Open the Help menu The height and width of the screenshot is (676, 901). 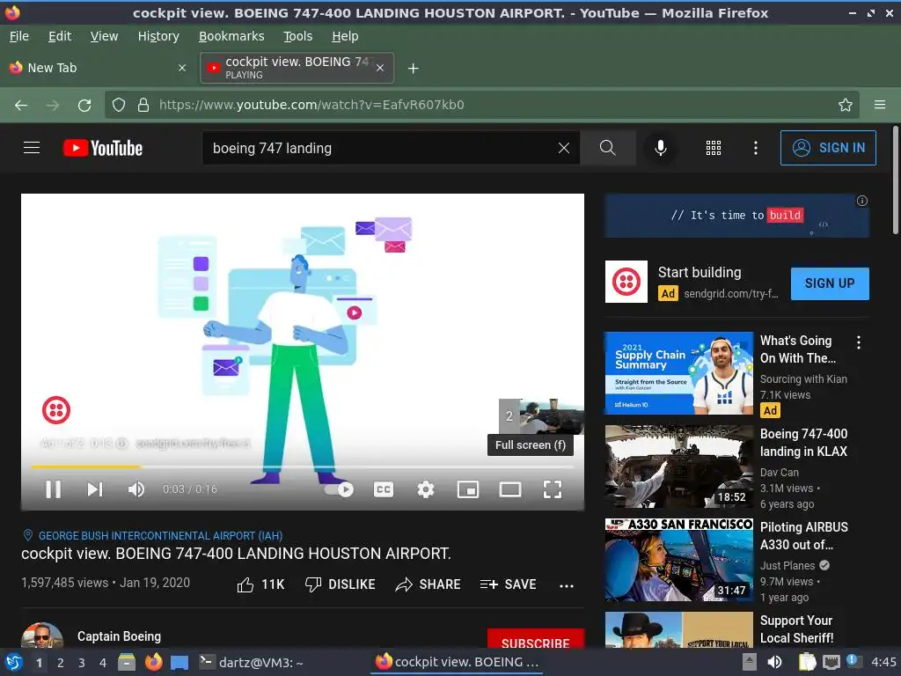coord(345,36)
